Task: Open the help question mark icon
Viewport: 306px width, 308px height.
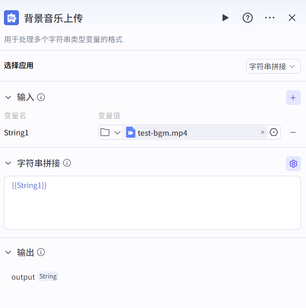Action: pyautogui.click(x=248, y=18)
